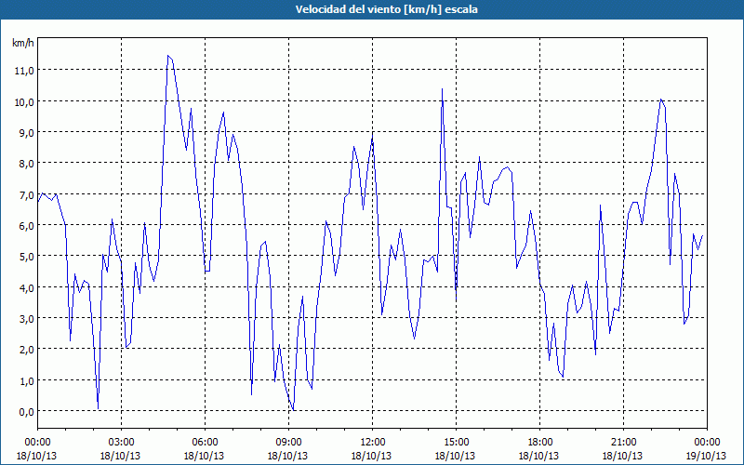
Task: Click the '12:00' time axis label
Action: pyautogui.click(x=373, y=443)
